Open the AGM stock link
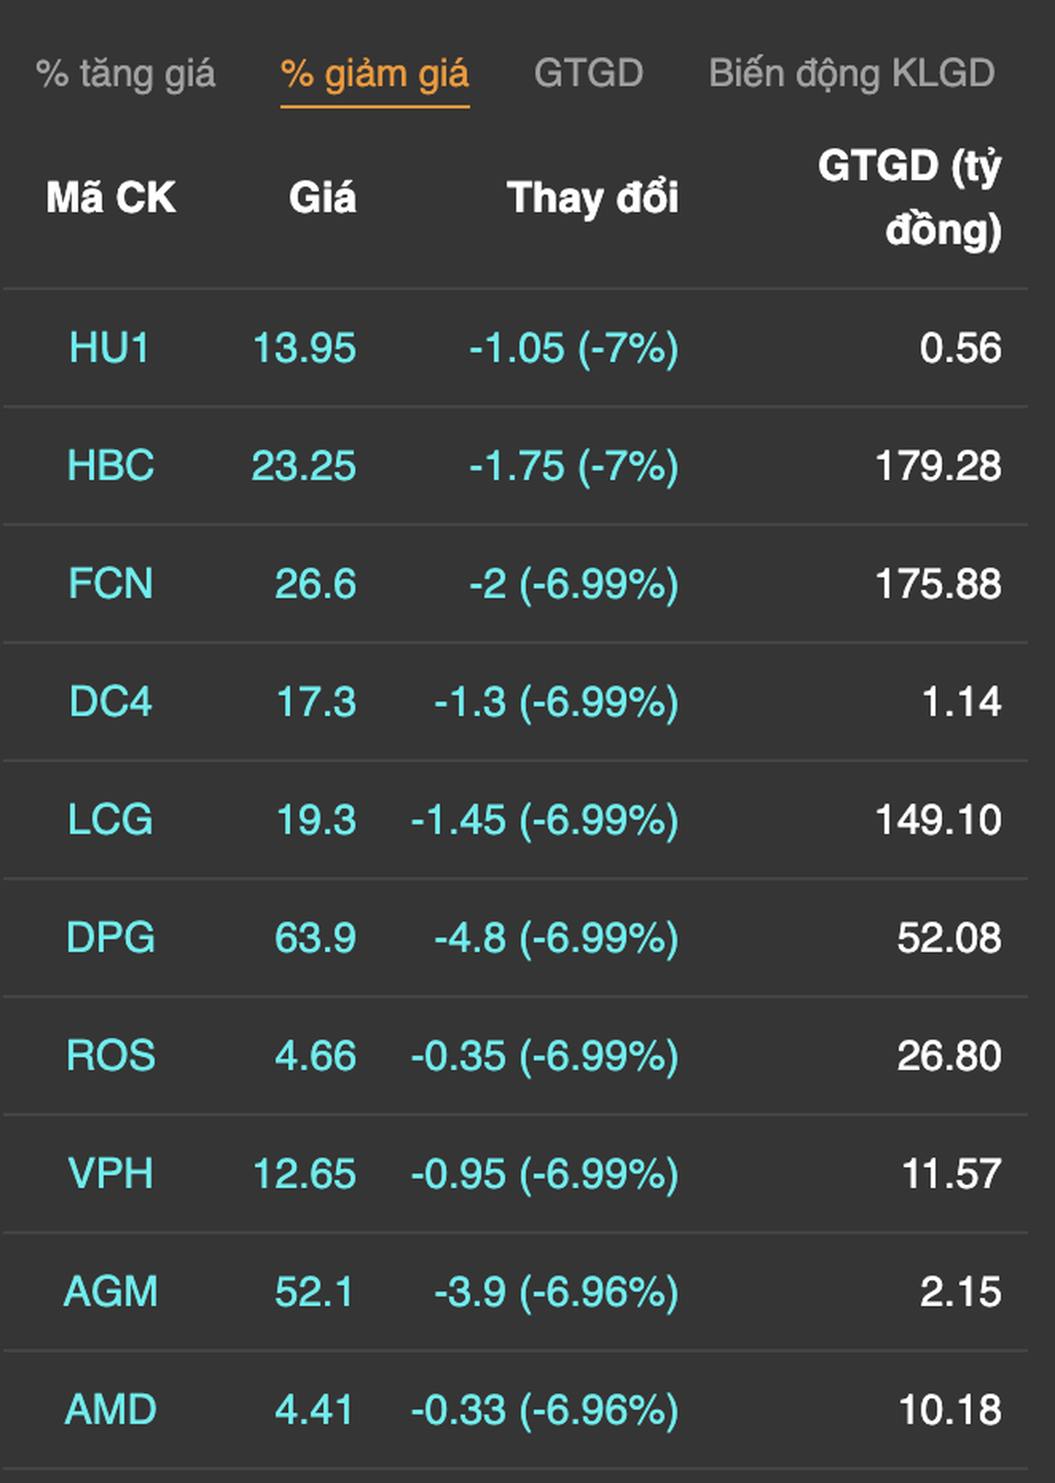This screenshot has height=1483, width=1055. (111, 1291)
